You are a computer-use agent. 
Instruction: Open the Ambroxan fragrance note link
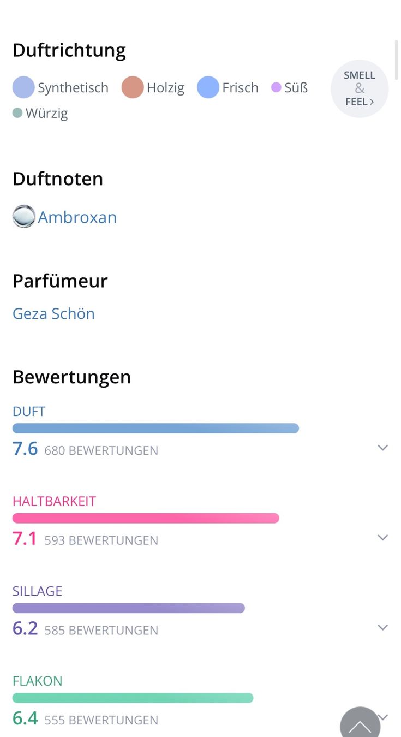coord(77,217)
